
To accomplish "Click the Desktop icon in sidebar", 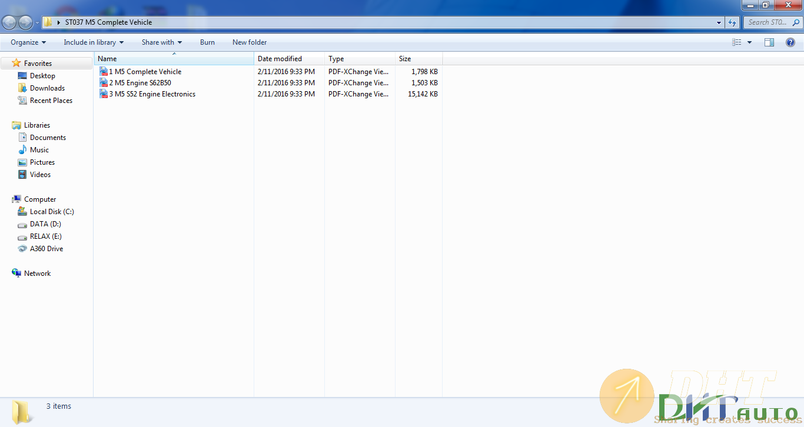I will pos(22,76).
